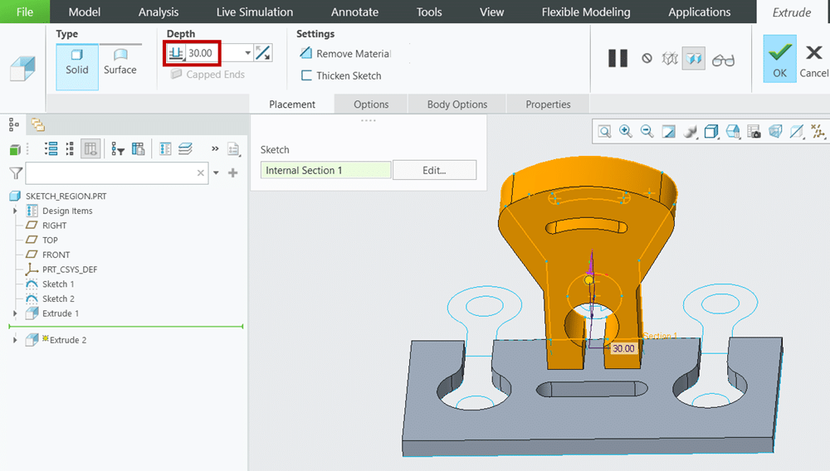Expand the Extrude 1 tree node
Image resolution: width=830 pixels, height=471 pixels.
[15, 313]
